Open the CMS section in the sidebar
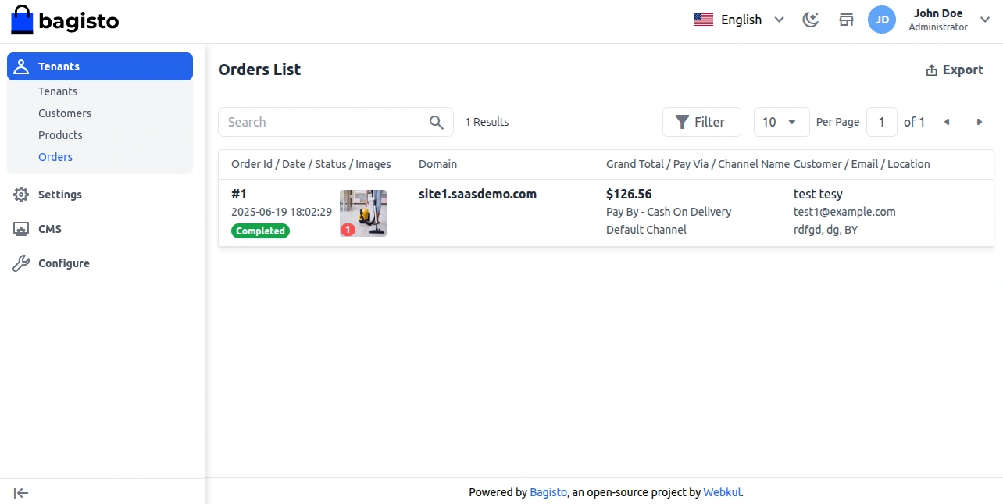This screenshot has width=1003, height=504. point(49,229)
